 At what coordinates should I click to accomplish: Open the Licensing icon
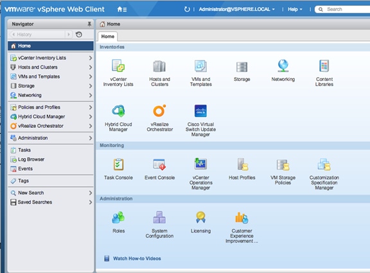pyautogui.click(x=200, y=217)
